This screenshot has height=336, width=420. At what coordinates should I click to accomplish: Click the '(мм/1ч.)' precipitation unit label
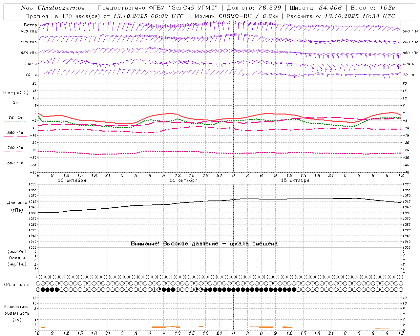point(17,264)
